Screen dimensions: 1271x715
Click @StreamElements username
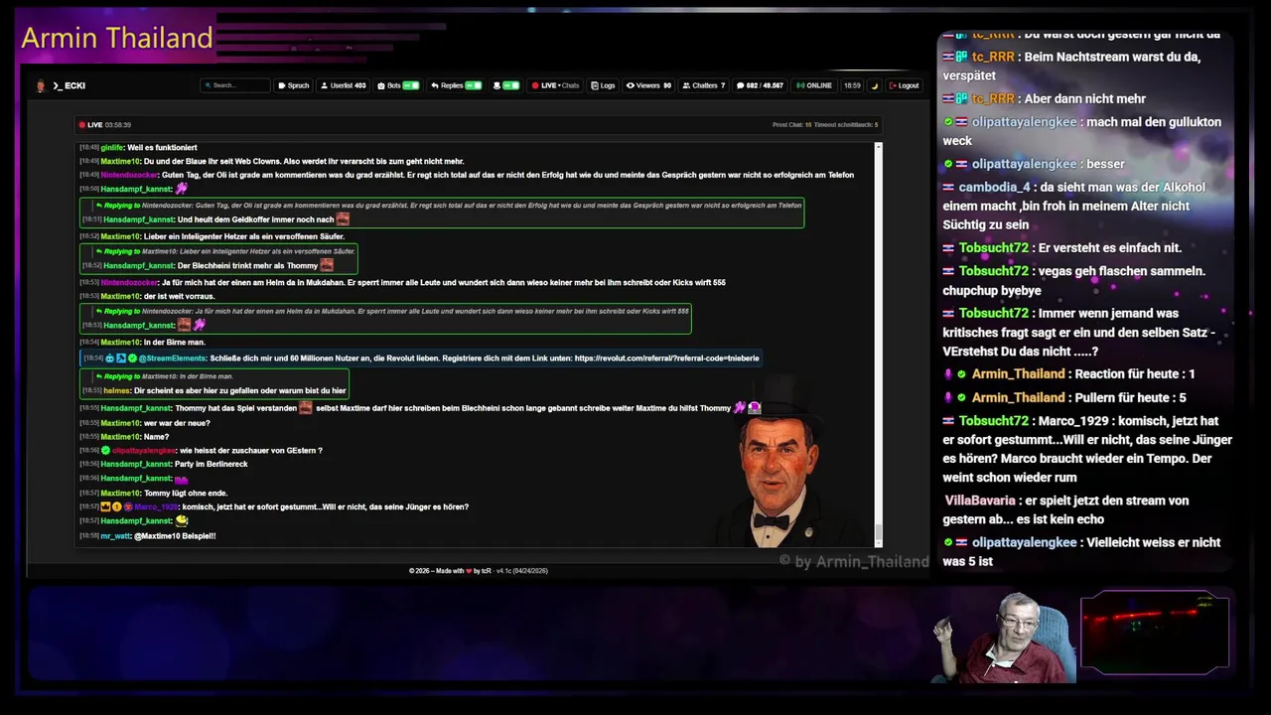click(x=172, y=357)
